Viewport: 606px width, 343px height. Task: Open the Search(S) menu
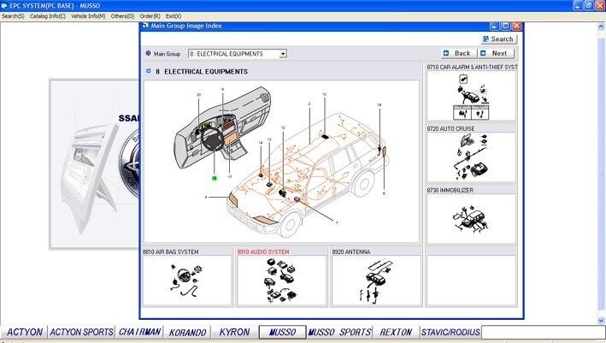coord(13,16)
